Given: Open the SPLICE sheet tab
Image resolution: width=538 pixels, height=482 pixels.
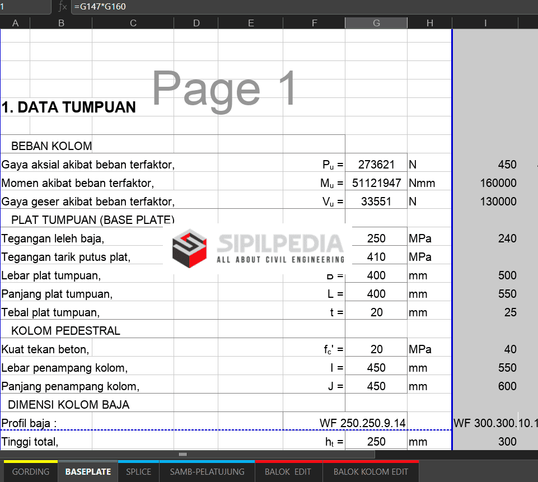Looking at the screenshot, I should tap(138, 471).
